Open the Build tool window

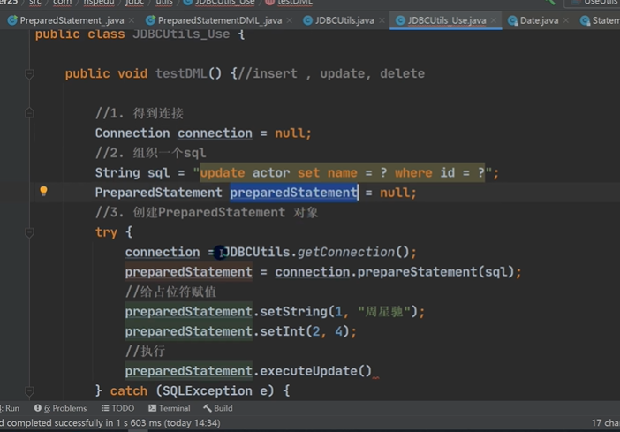[x=218, y=408]
